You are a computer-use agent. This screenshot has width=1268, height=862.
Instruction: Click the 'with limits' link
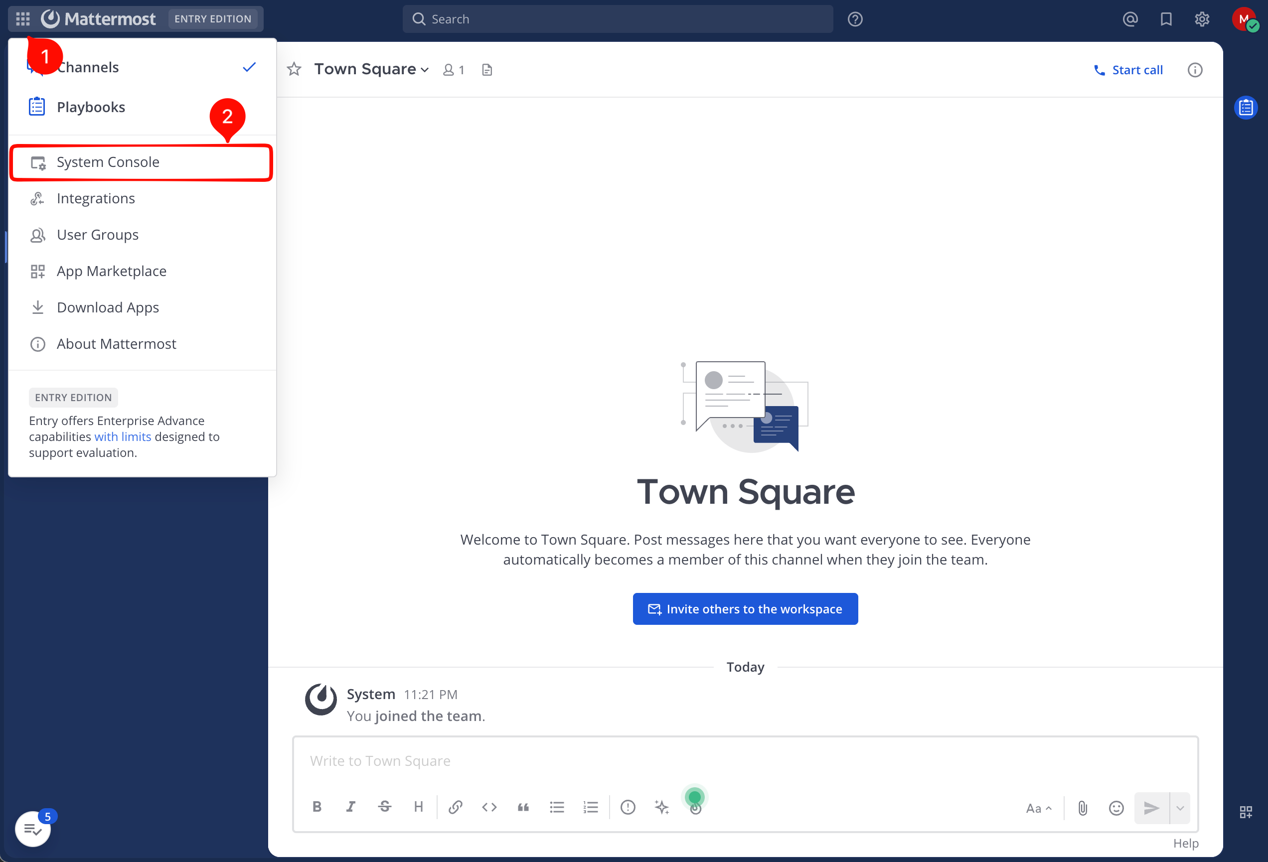[123, 436]
